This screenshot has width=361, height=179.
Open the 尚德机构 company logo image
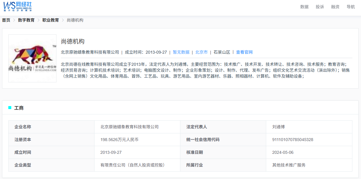pos(32,58)
